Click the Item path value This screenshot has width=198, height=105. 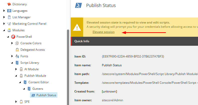click(x=150, y=74)
